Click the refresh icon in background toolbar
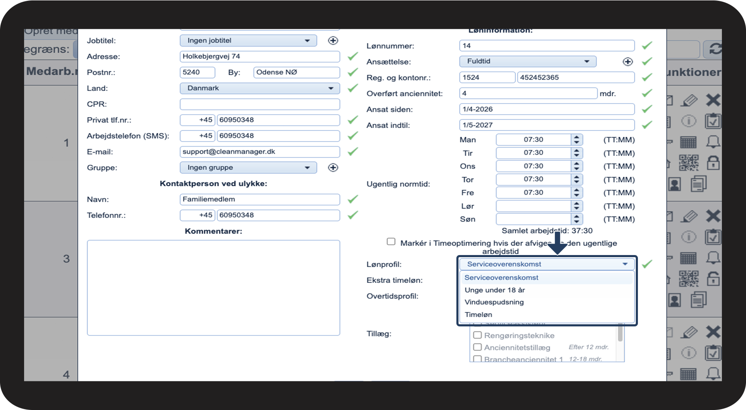This screenshot has height=410, width=746. point(715,49)
